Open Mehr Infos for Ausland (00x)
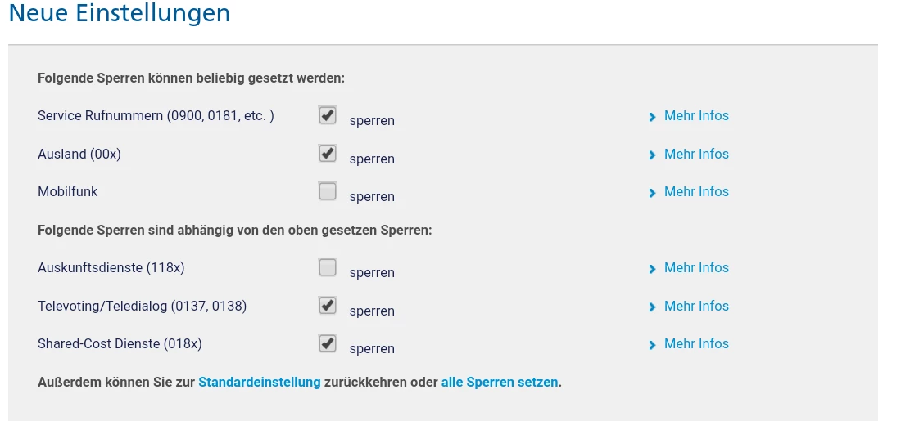919x421 pixels. pyautogui.click(x=696, y=154)
